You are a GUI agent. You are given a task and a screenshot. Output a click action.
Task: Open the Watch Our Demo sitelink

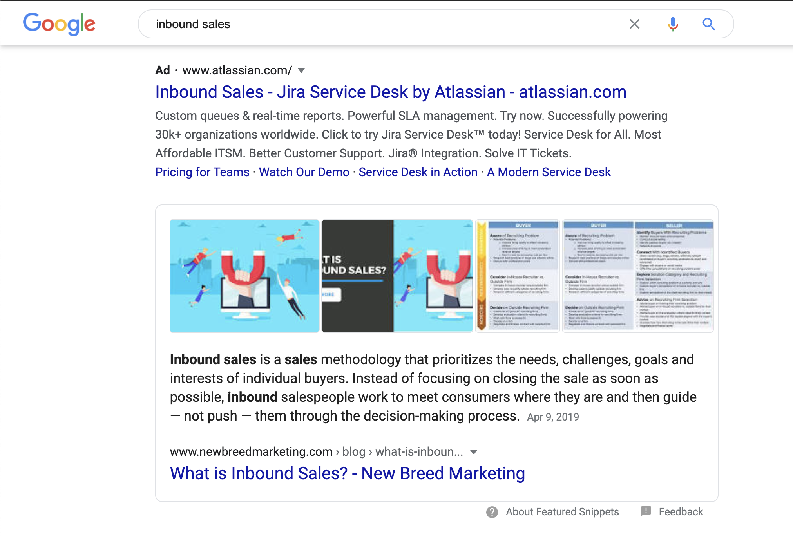pyautogui.click(x=304, y=172)
